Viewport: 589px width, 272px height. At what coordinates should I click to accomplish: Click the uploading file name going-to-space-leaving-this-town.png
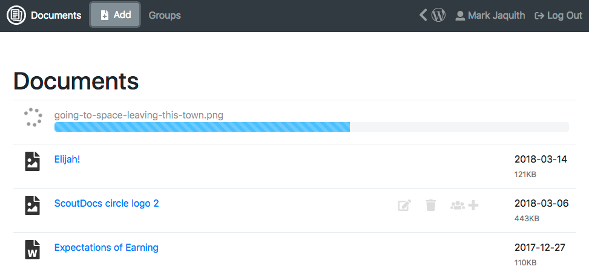[x=139, y=115]
